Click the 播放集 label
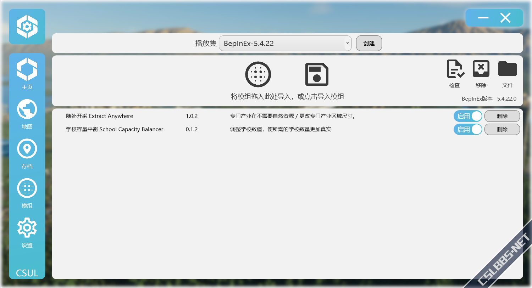 click(x=206, y=43)
